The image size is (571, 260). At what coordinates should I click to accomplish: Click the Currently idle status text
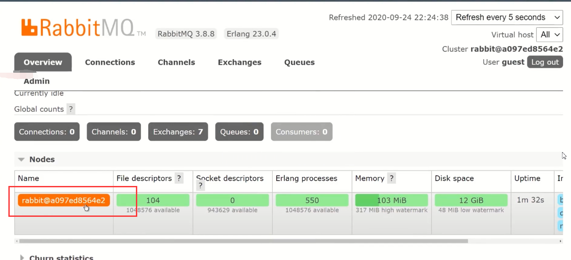coord(39,93)
